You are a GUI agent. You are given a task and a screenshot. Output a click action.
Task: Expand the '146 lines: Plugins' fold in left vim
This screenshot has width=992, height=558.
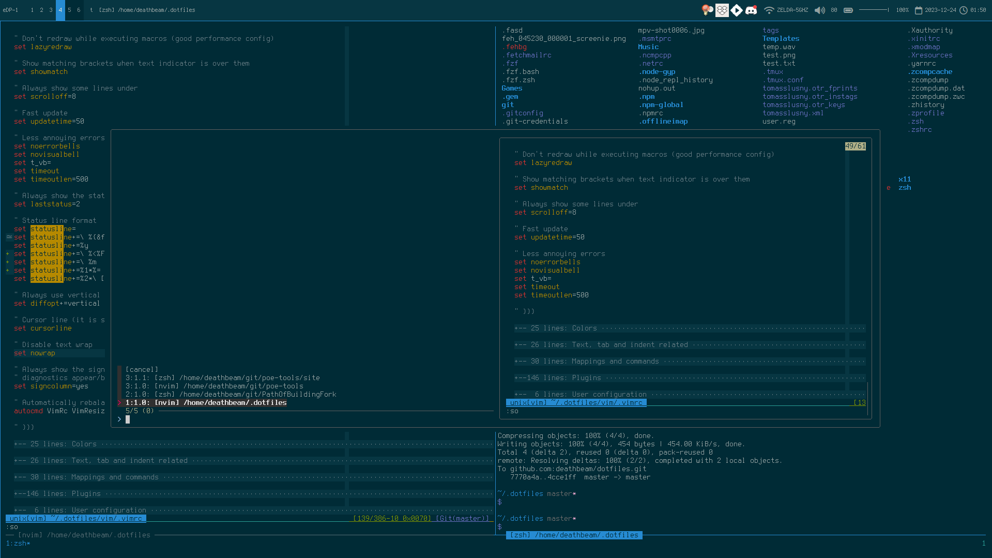coord(253,493)
